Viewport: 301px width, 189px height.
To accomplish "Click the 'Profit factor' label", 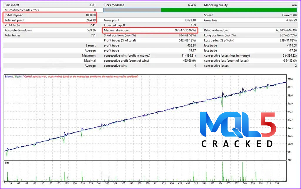I will [13, 25].
